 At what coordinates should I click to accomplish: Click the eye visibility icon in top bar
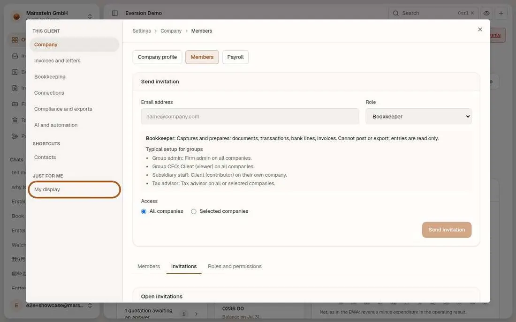click(486, 13)
